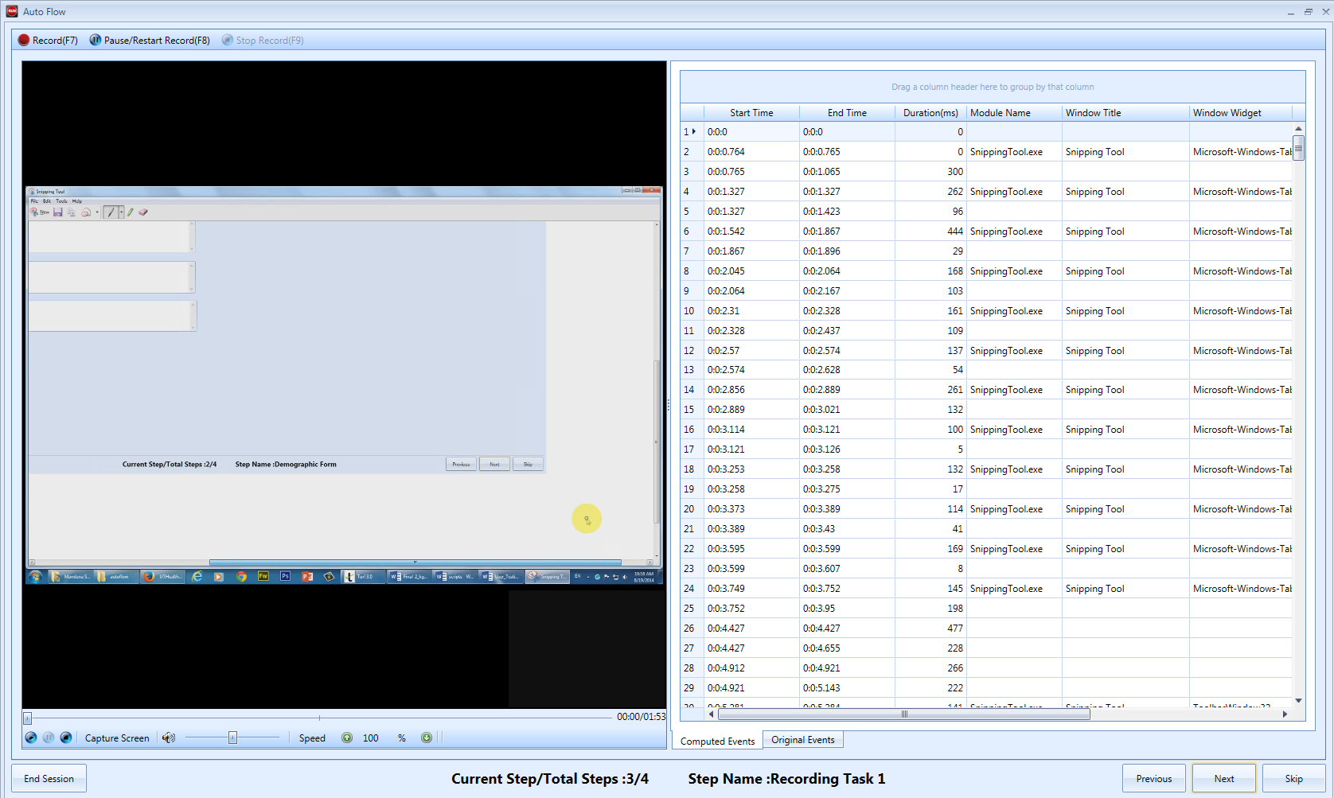The height and width of the screenshot is (798, 1334).
Task: Switch to the Original Events tab
Action: [x=802, y=740]
